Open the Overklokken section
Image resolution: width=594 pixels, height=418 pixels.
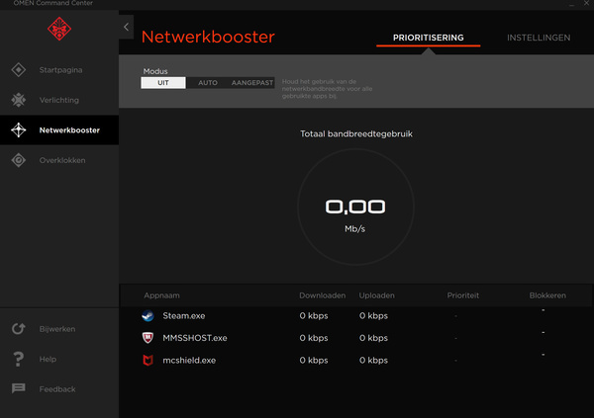click(x=62, y=160)
